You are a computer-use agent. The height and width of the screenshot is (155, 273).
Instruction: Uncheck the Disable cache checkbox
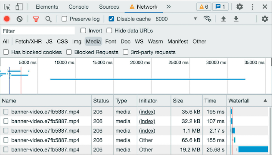(x=111, y=19)
